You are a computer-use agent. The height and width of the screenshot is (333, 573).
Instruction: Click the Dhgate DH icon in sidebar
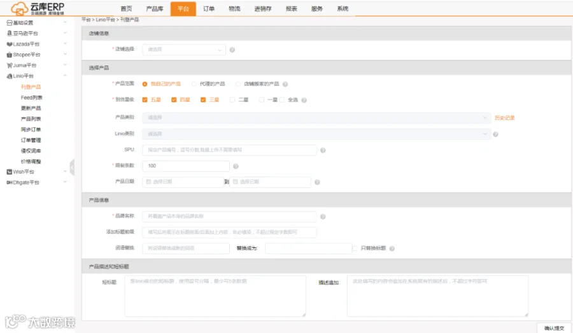click(10, 182)
